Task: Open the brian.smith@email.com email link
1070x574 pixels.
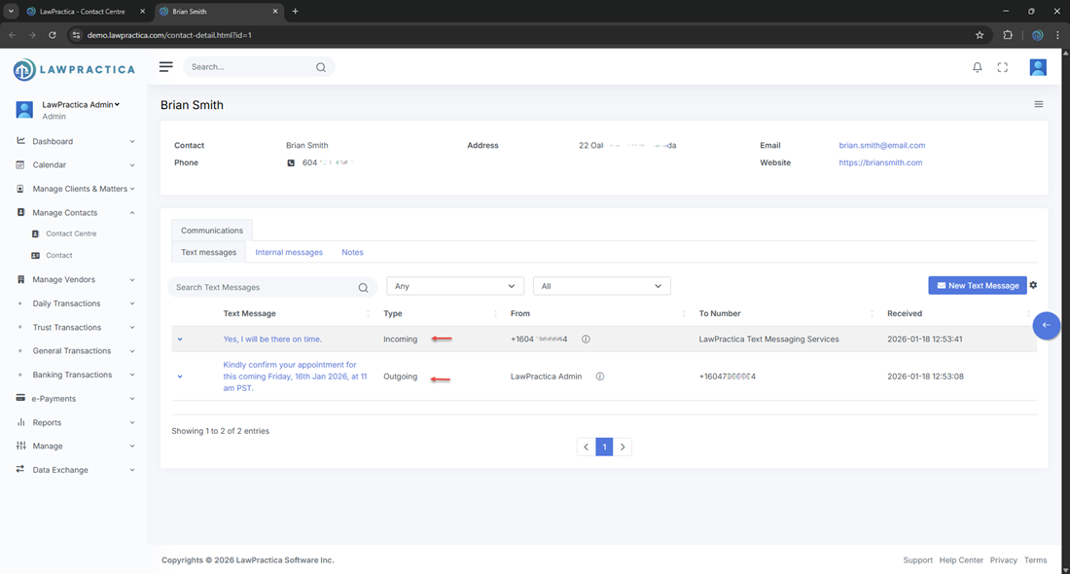Action: tap(881, 145)
